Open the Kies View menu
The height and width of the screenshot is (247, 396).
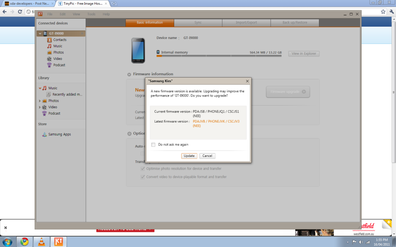76,14
